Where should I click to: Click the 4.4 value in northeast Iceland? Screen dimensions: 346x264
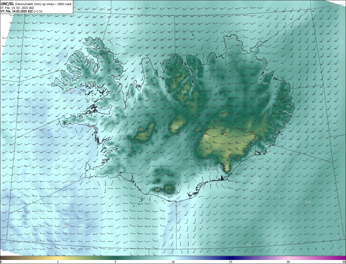point(265,83)
